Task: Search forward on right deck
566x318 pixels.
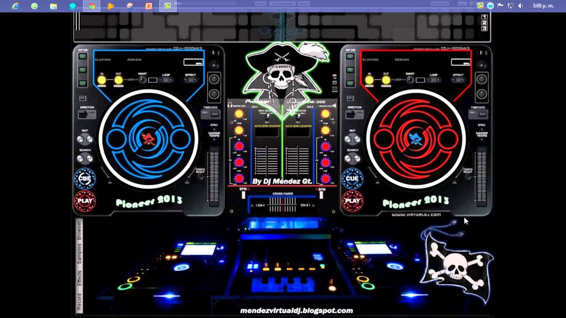Action: click(x=357, y=159)
